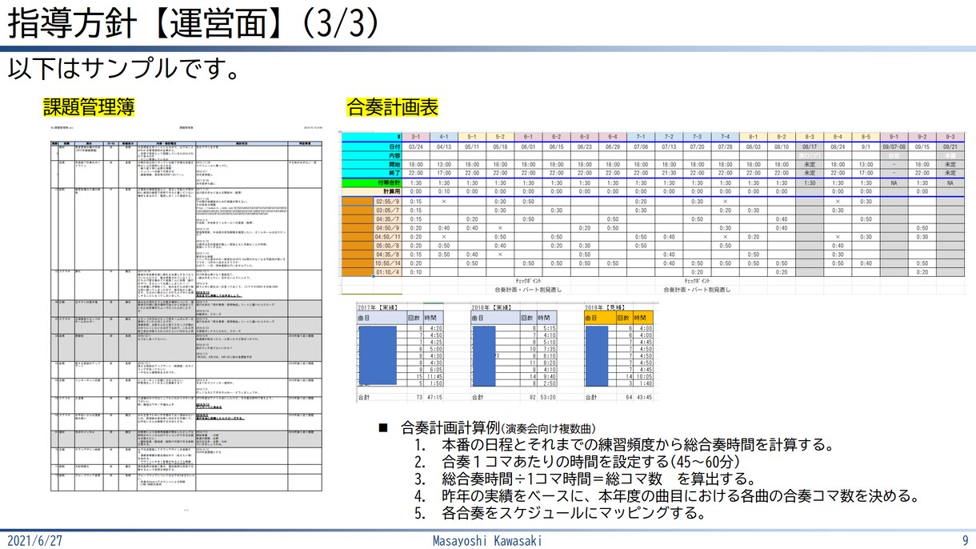Click the row label 01:10/4
This screenshot has height=549, width=976.
tap(387, 272)
